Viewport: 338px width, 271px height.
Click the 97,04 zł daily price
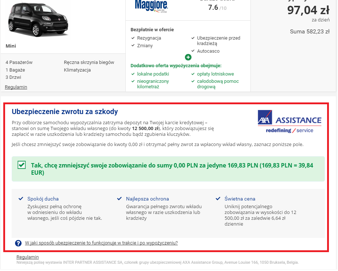pos(308,10)
